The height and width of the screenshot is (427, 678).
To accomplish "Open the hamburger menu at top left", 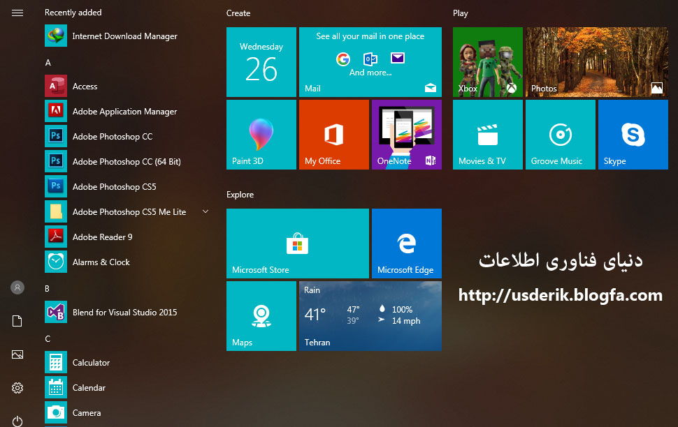I will point(17,13).
